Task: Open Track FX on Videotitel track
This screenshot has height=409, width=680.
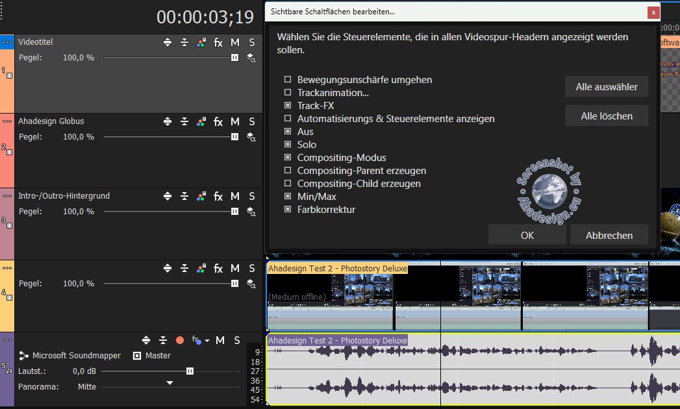Action: 218,42
